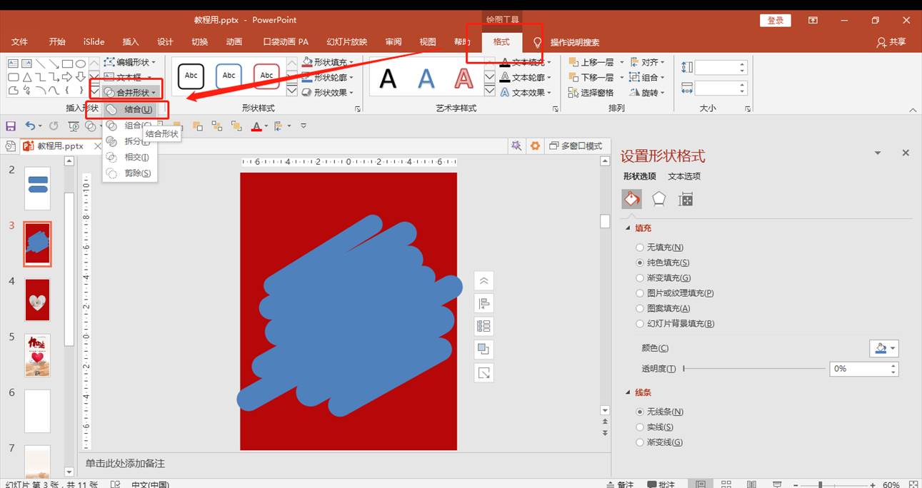Click the 选择窗格 selection pane icon
The image size is (922, 488).
[x=591, y=93]
